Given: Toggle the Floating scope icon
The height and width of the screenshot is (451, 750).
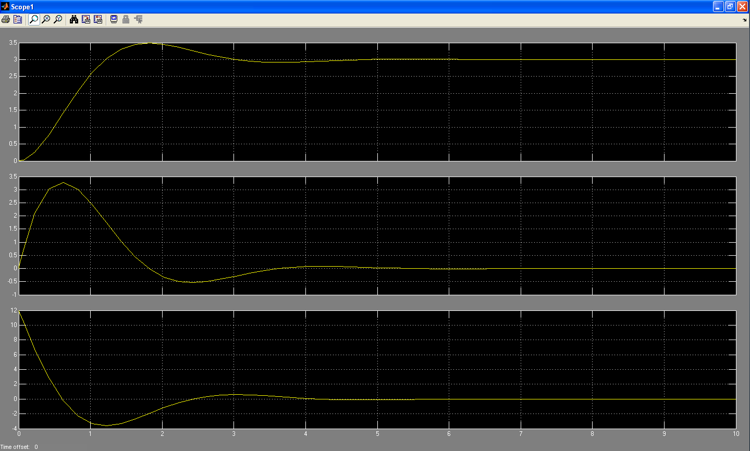Looking at the screenshot, I should pyautogui.click(x=114, y=19).
